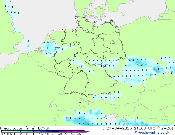Click the 'ECMWF' model label
Screen dimensions: 175x135
[44, 128]
